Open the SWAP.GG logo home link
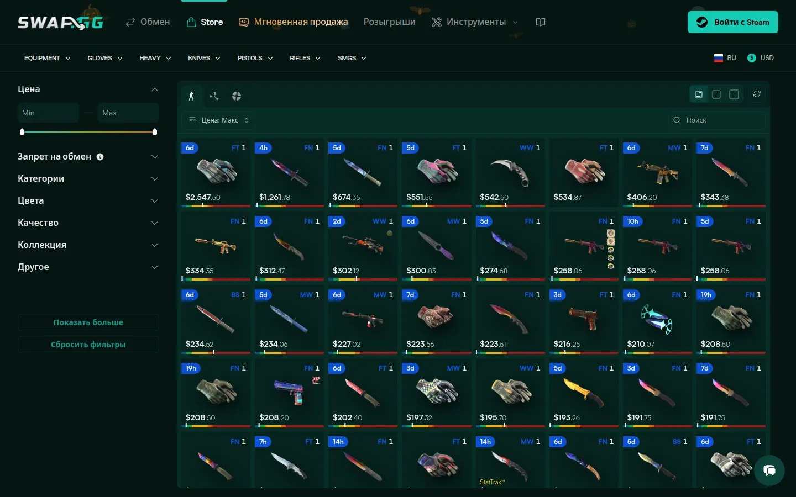The image size is (796, 497). coord(60,22)
